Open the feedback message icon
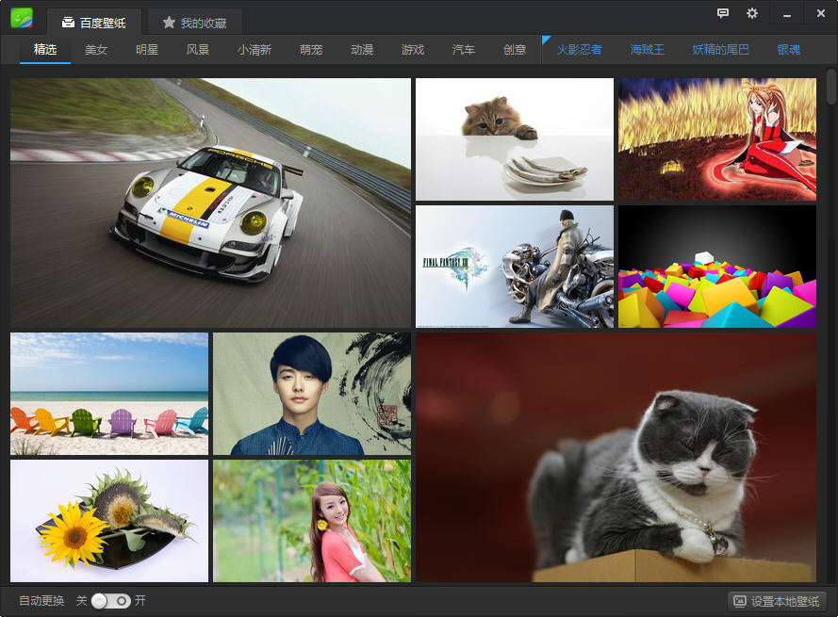This screenshot has height=617, width=838. [x=723, y=13]
